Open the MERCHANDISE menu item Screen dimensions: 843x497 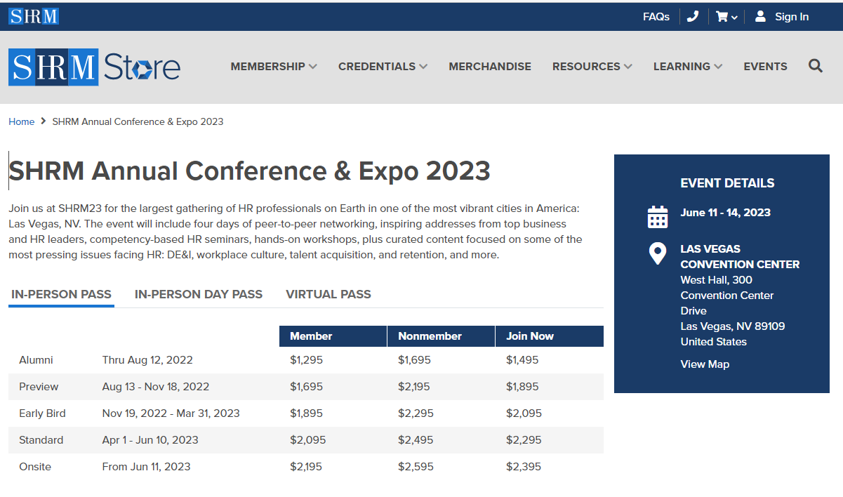(x=490, y=66)
